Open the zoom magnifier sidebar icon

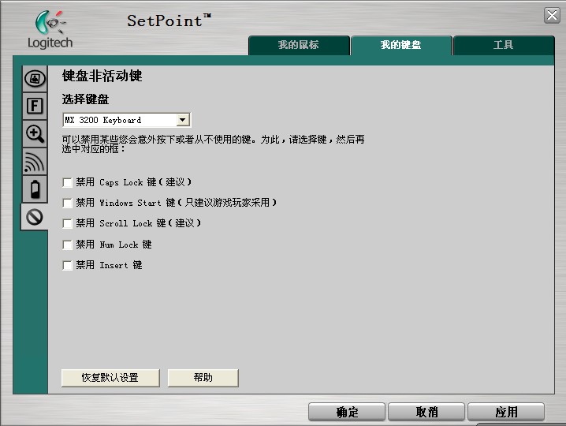pos(35,133)
